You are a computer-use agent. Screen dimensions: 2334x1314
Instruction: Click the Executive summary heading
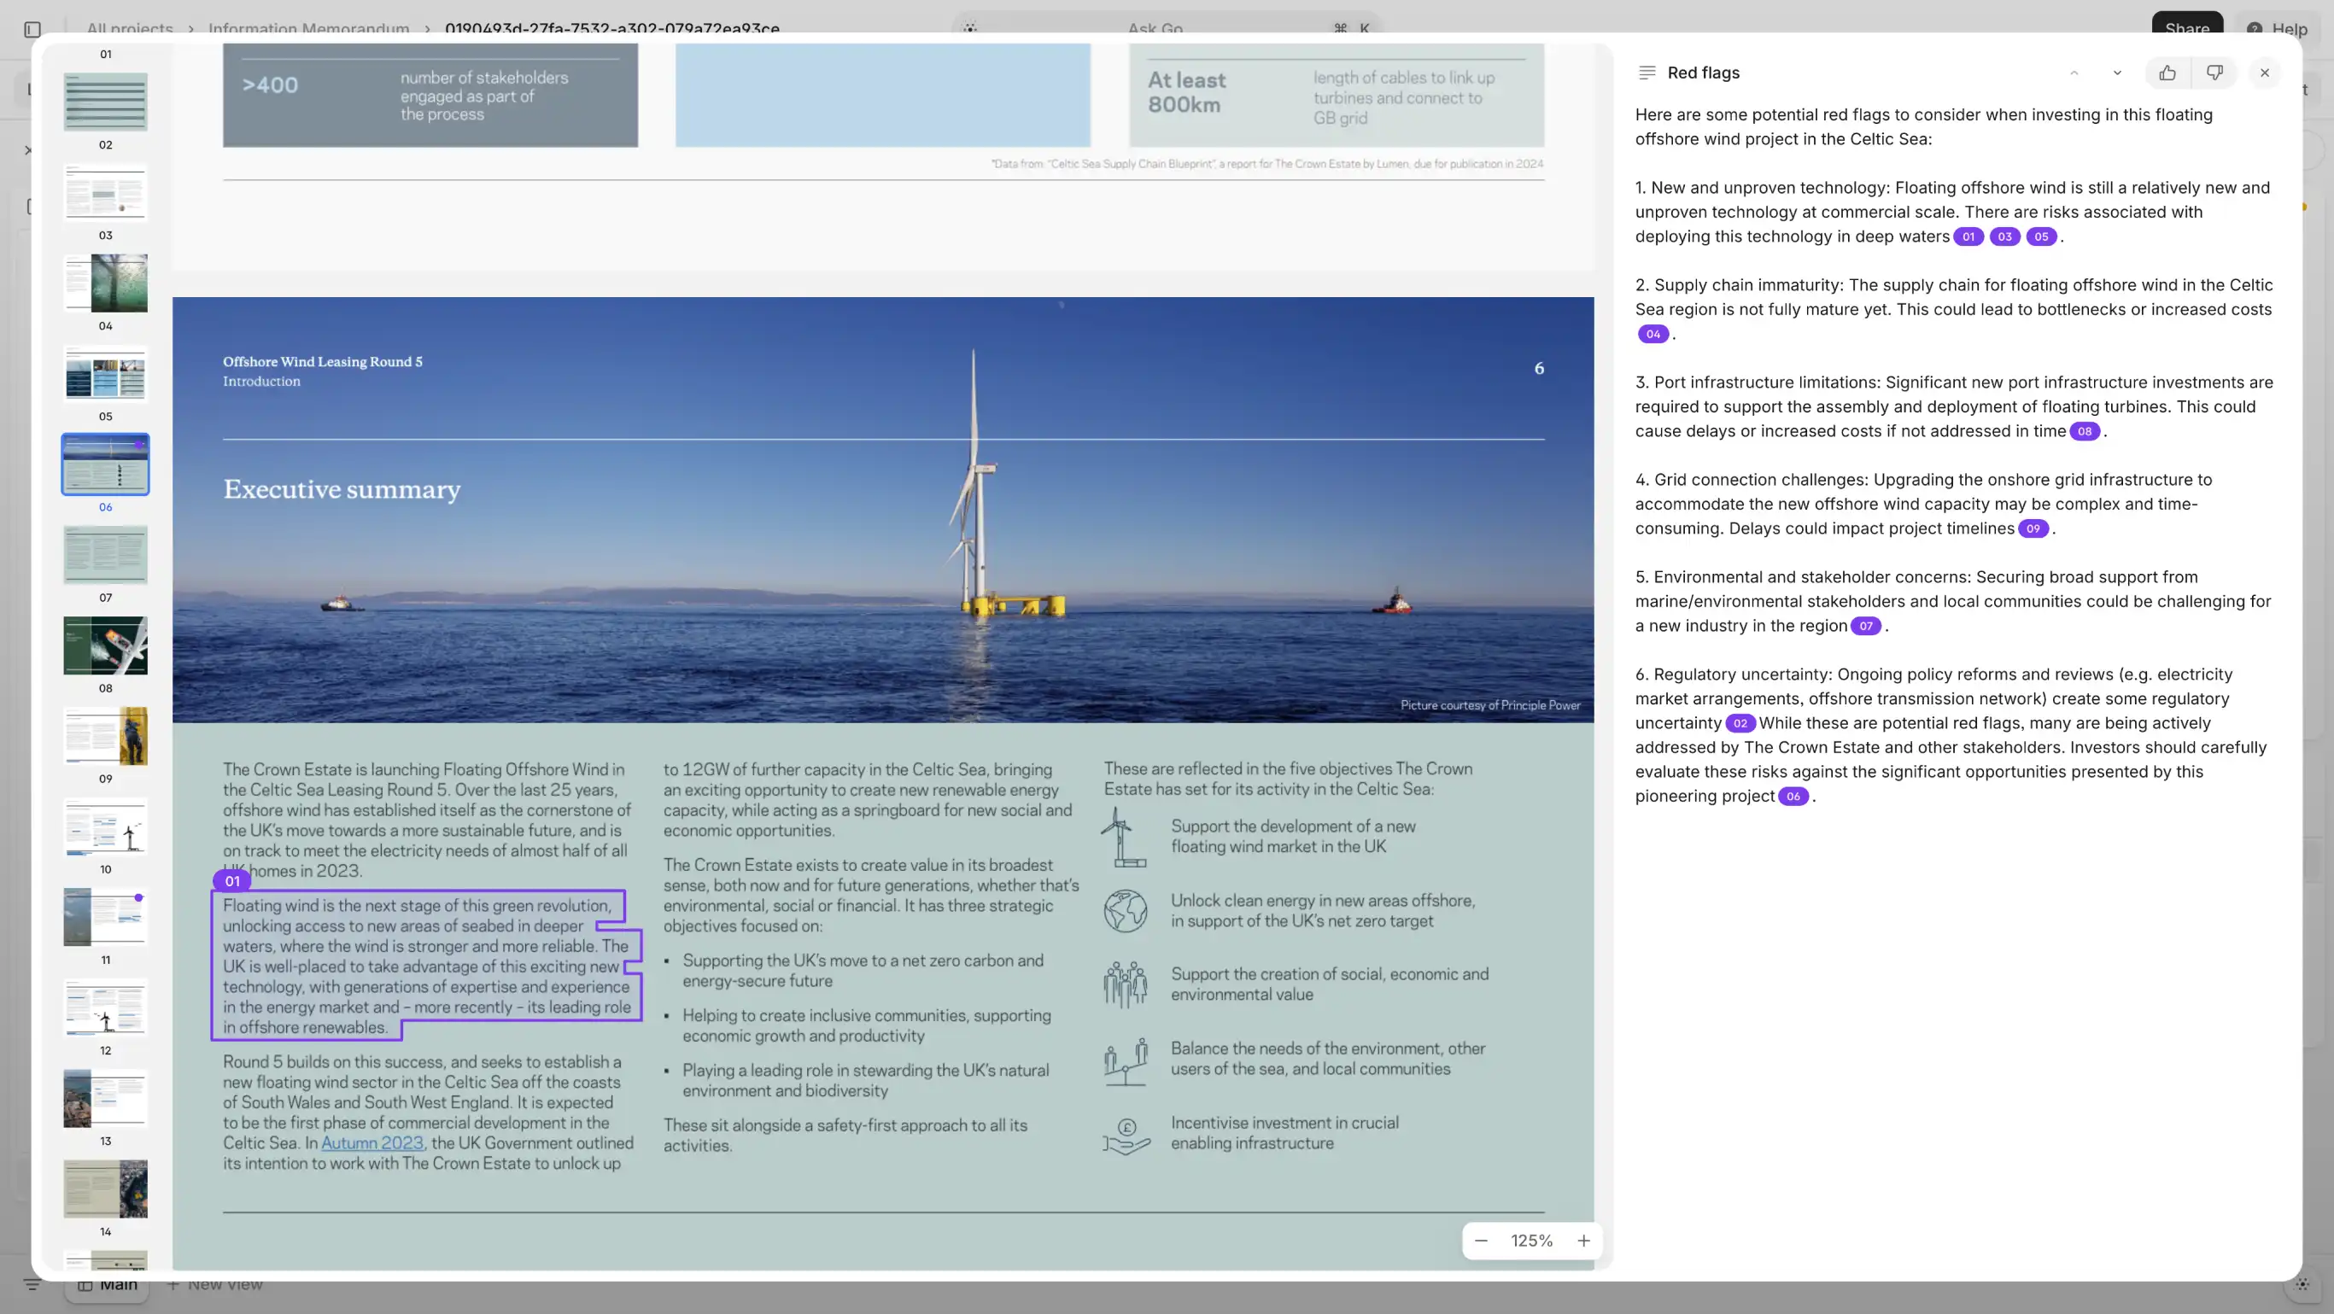pyautogui.click(x=342, y=490)
